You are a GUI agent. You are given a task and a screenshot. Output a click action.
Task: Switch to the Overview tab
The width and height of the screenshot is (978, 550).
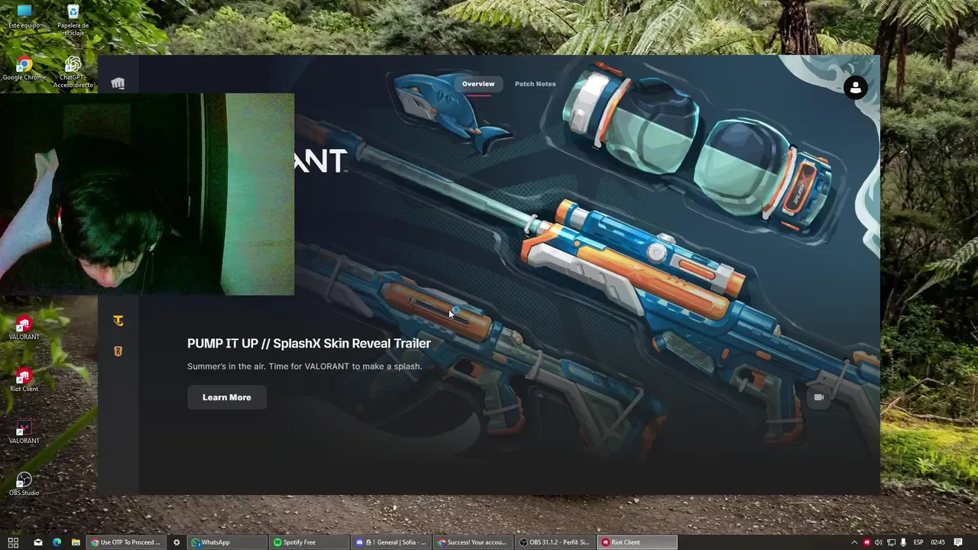coord(478,84)
